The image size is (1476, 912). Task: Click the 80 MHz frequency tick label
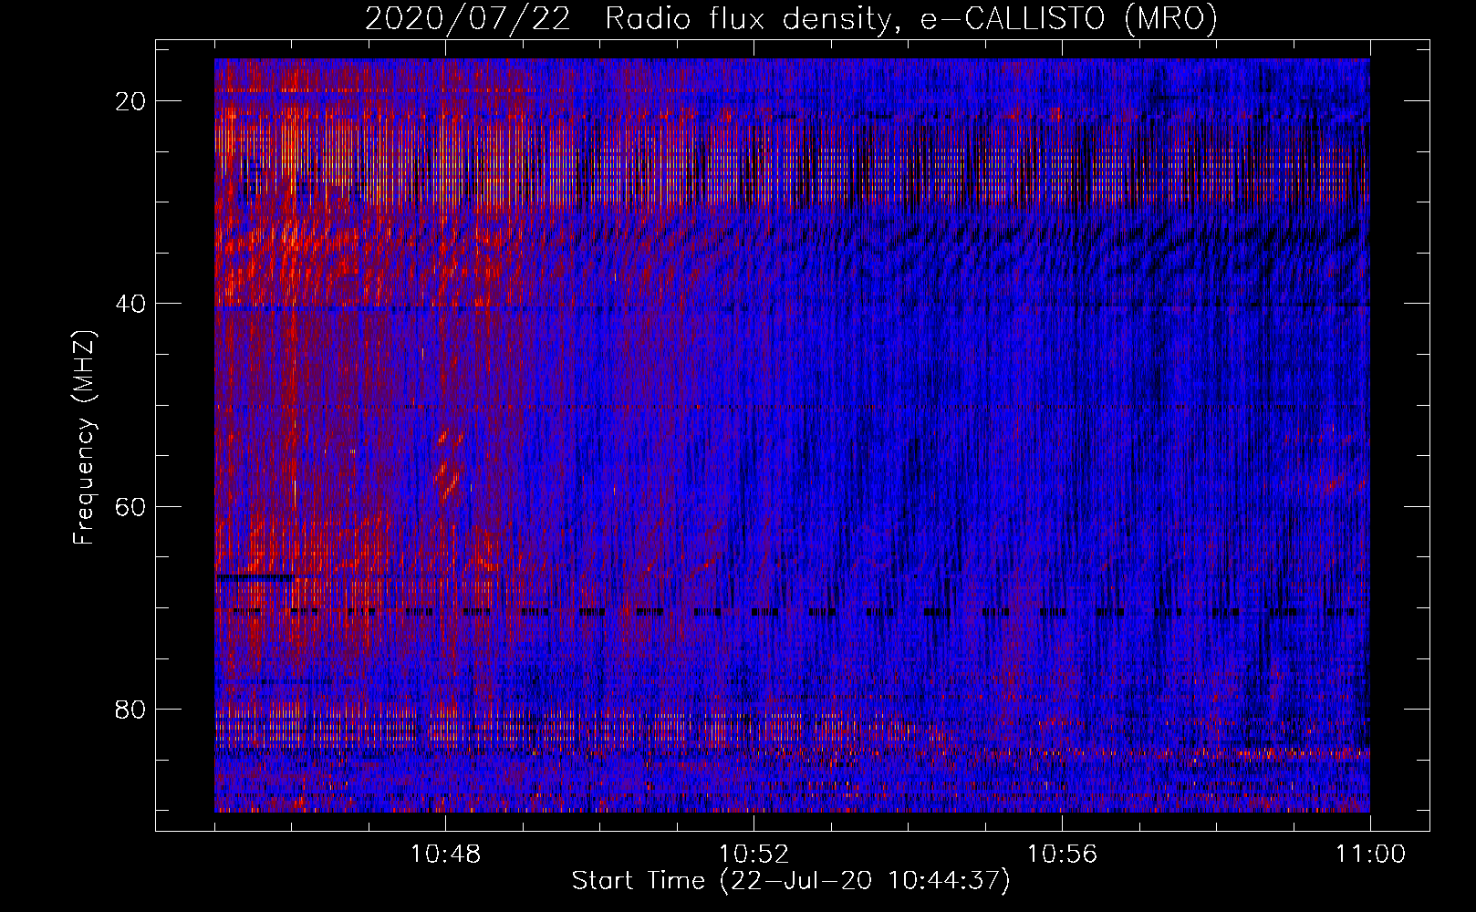(x=131, y=709)
